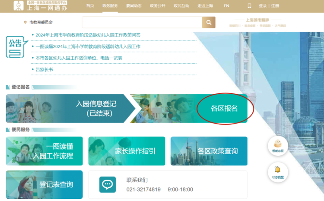The width and height of the screenshot is (324, 201).
Task: Click the 注册 register link
Action: [x=276, y=6]
